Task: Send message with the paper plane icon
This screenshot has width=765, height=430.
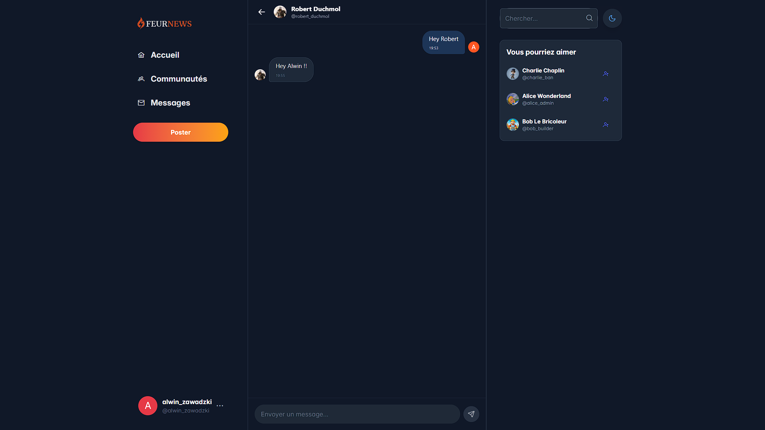Action: coord(471,414)
